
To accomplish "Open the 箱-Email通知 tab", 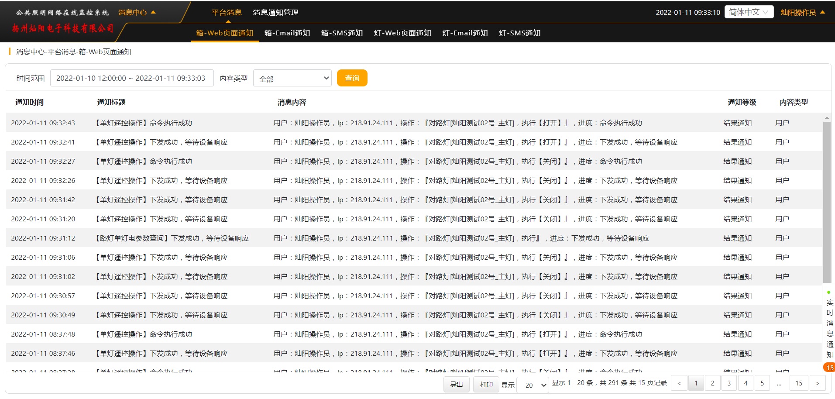I will pos(287,33).
